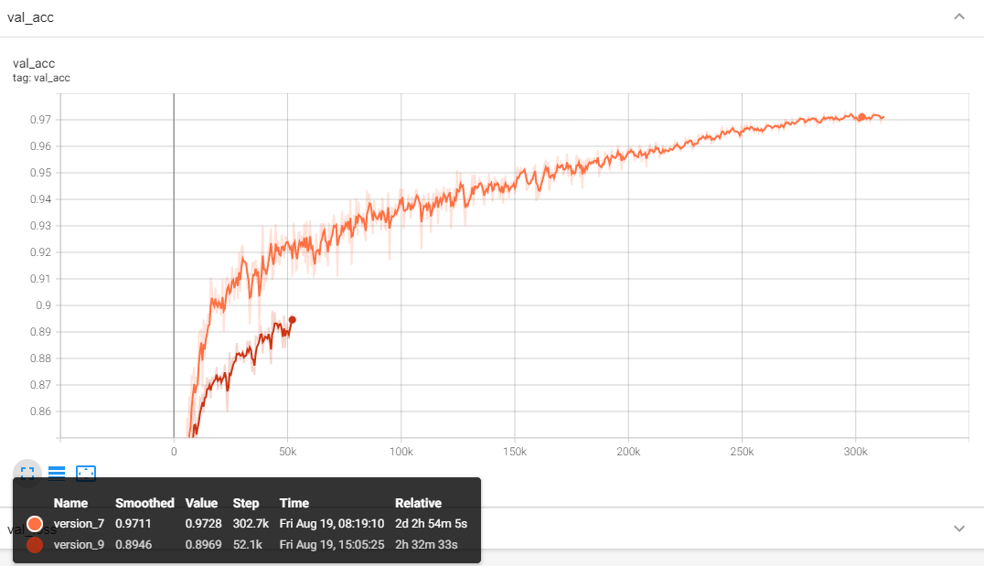Toggle the chart's full-size expand icon
Image resolution: width=984 pixels, height=566 pixels.
(27, 473)
